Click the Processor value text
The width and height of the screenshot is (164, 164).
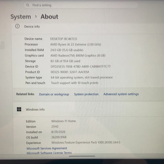[x=76, y=45]
